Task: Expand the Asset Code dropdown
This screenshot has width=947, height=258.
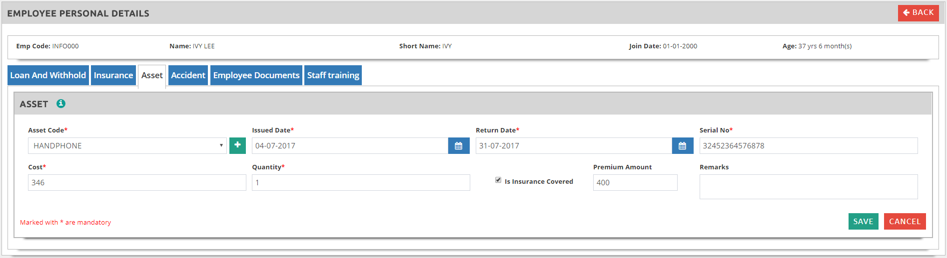Action: (x=127, y=146)
